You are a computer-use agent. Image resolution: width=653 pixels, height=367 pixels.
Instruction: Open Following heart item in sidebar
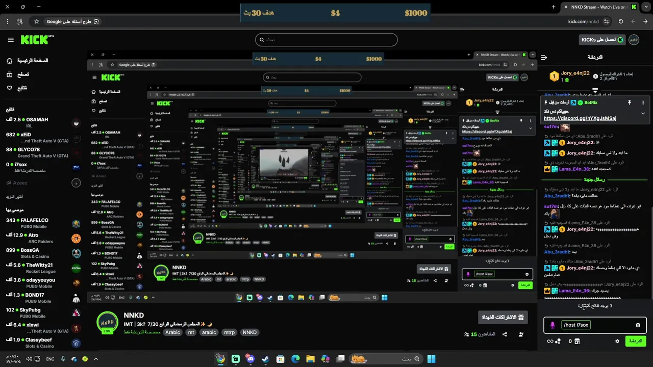click(x=16, y=88)
